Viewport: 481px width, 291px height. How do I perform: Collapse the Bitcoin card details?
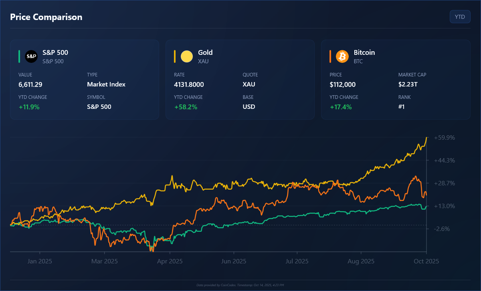point(395,79)
